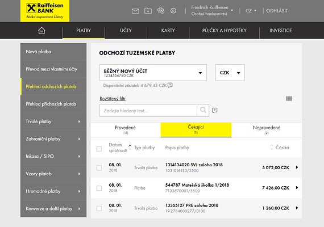The image size is (324, 227).
Task: Select Přehled příchozích plateb
Action: click(x=53, y=104)
